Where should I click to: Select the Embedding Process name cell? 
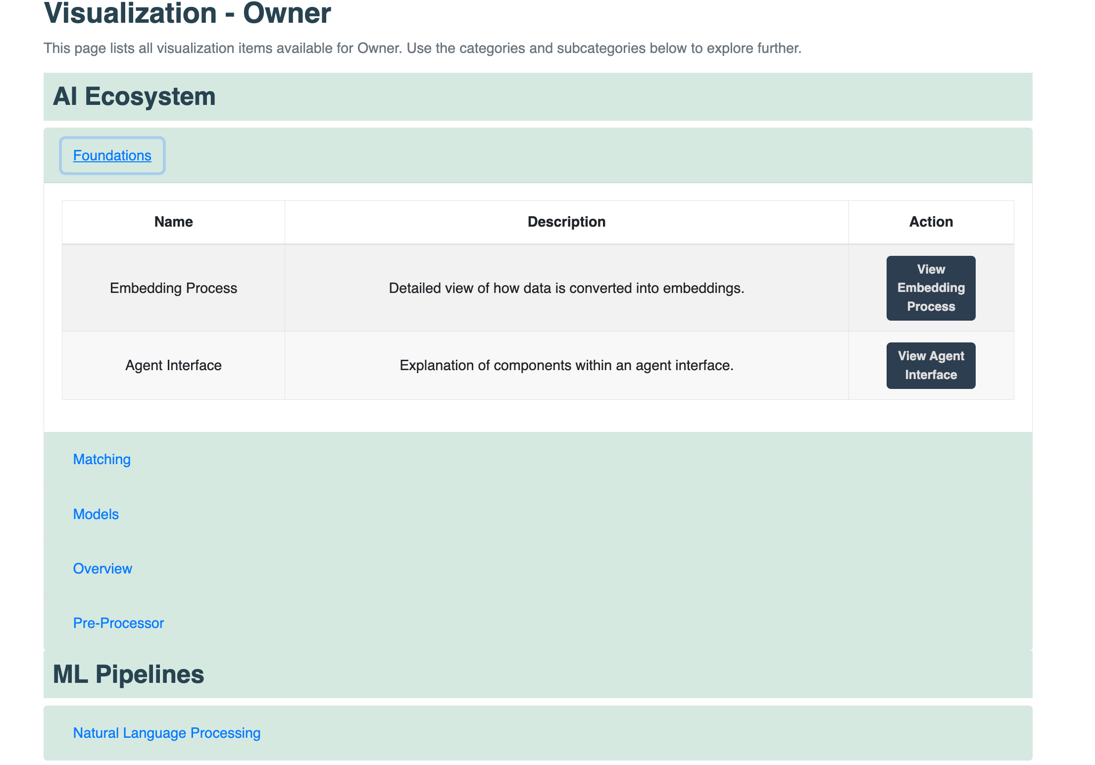[x=173, y=288]
